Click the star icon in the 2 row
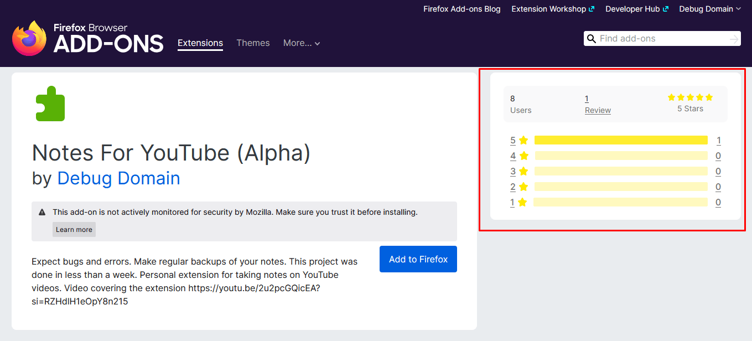This screenshot has height=341, width=752. (x=523, y=187)
